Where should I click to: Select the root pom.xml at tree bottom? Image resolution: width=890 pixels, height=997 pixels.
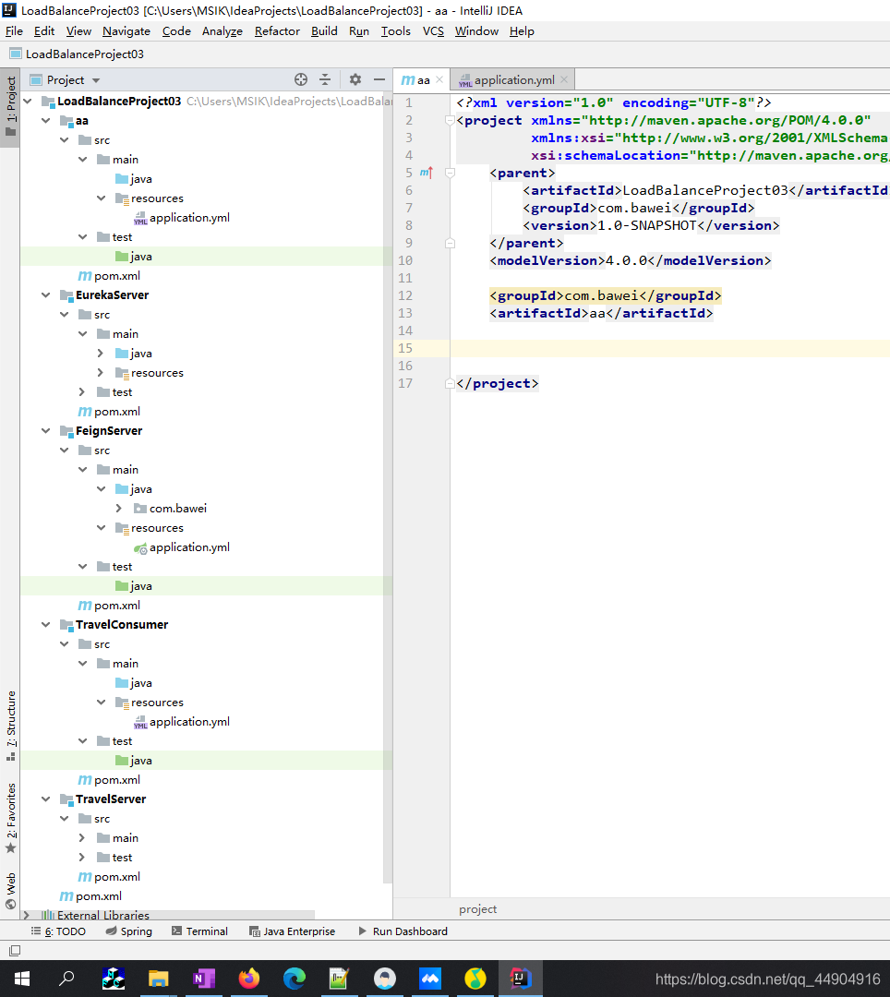pos(90,895)
